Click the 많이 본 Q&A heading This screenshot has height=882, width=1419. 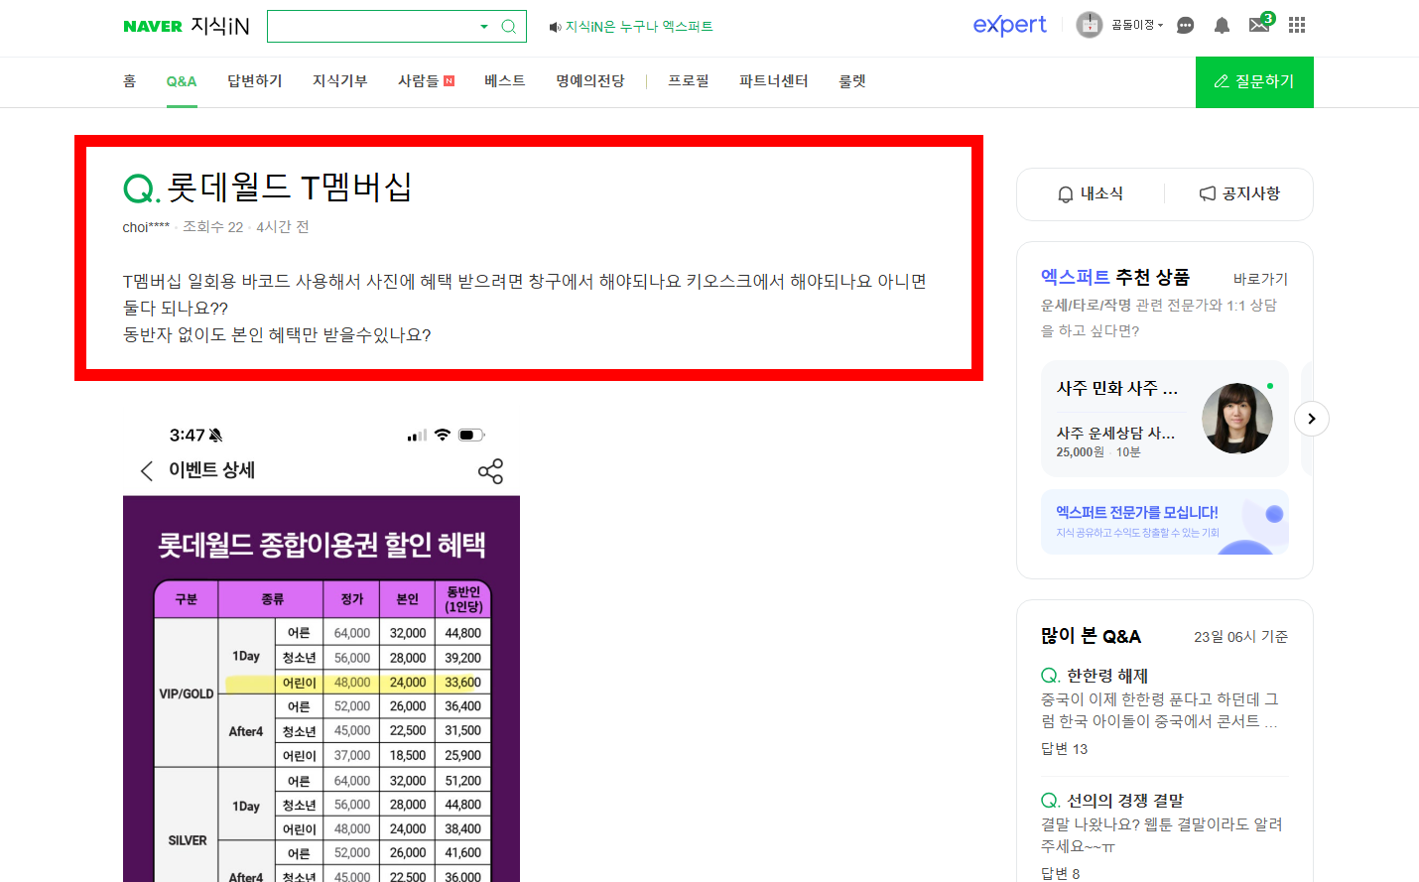[x=1091, y=636]
